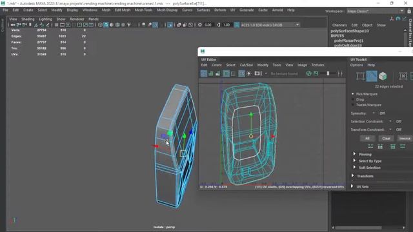
Task: Open the Deform menu
Action: (x=220, y=10)
